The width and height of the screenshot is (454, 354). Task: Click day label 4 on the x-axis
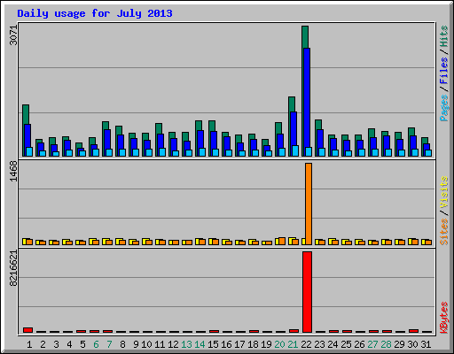tap(69, 344)
